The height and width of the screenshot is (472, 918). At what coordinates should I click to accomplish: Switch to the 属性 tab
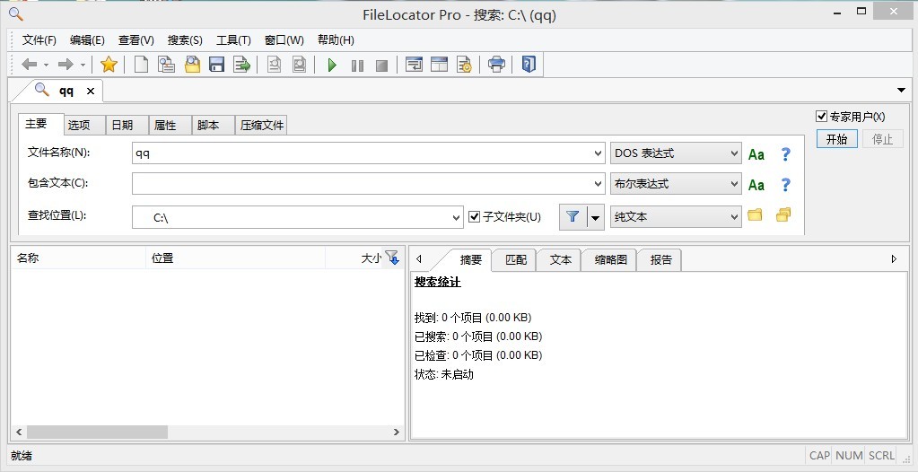pyautogui.click(x=170, y=126)
